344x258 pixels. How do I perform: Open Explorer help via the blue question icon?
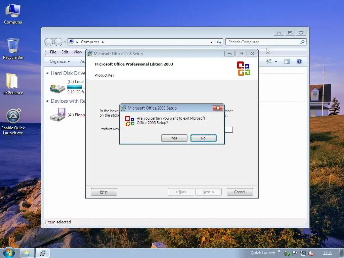[x=299, y=61]
